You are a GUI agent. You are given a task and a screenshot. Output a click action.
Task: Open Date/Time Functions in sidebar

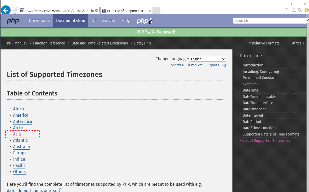260,128
